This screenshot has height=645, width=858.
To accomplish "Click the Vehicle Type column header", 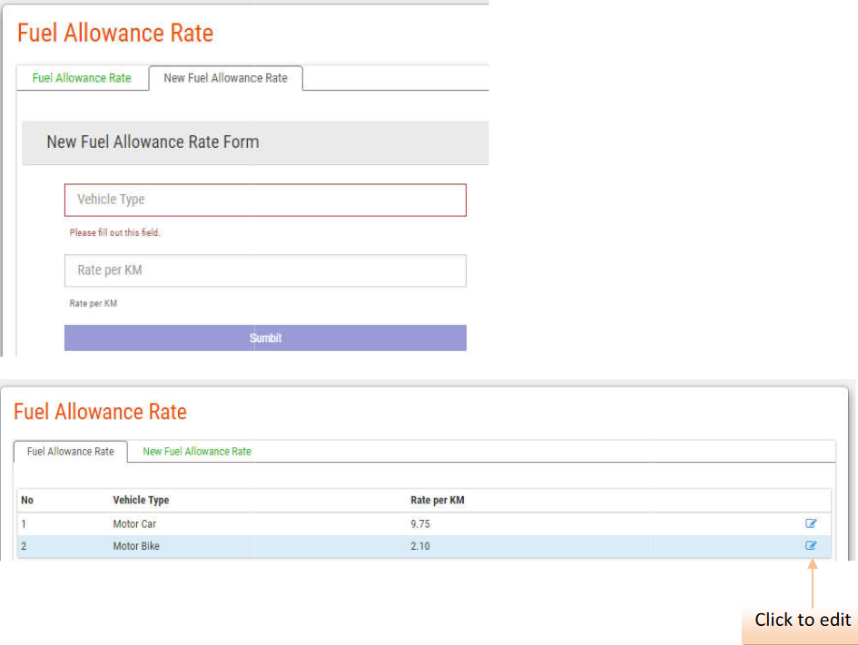I will pos(141,500).
